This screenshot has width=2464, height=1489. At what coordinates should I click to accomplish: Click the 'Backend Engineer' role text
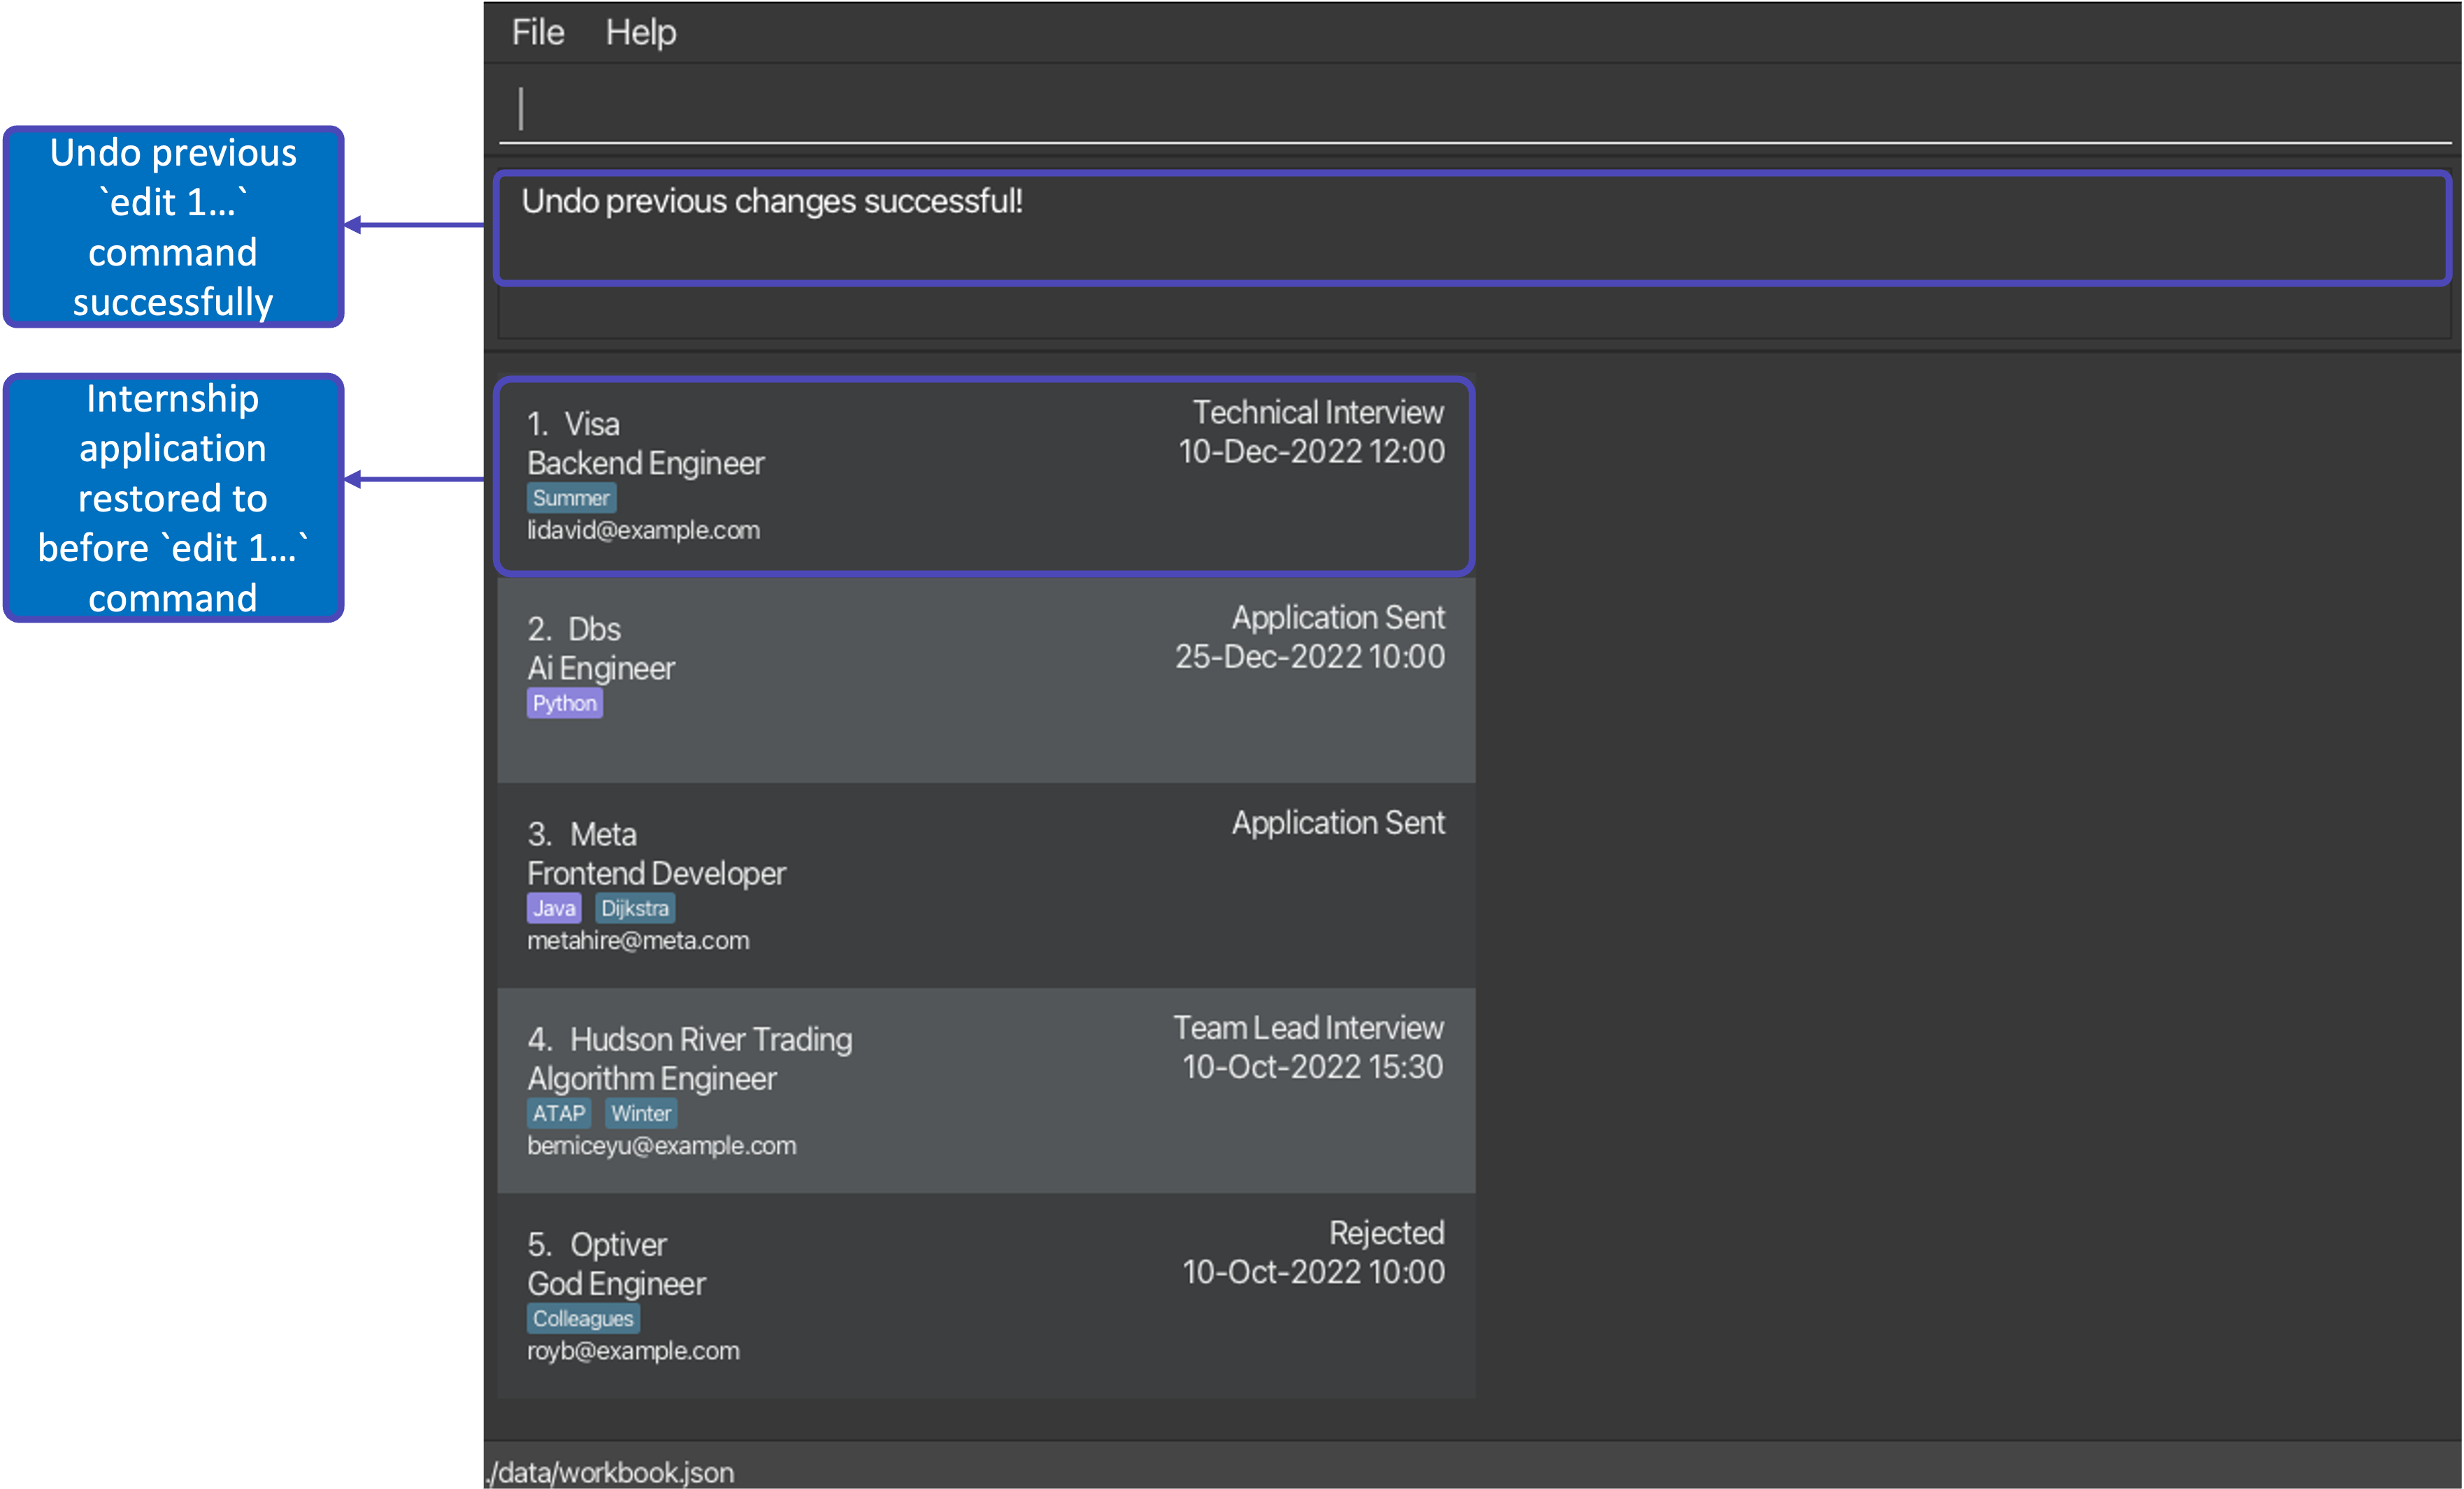[x=645, y=463]
